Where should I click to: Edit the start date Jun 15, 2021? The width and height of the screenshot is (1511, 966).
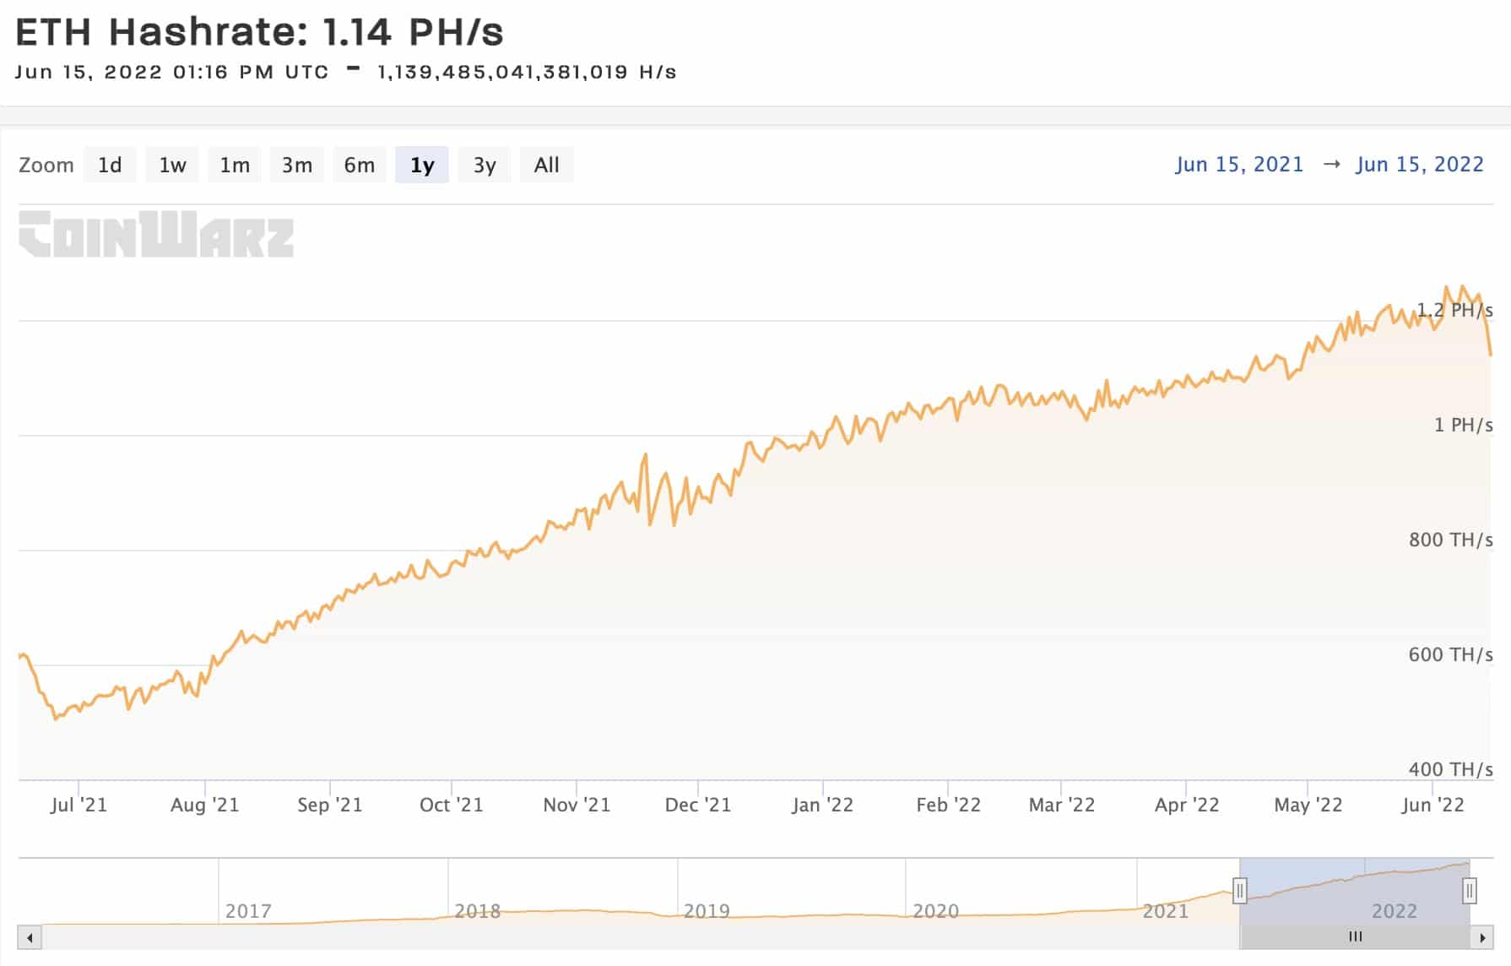(1239, 164)
